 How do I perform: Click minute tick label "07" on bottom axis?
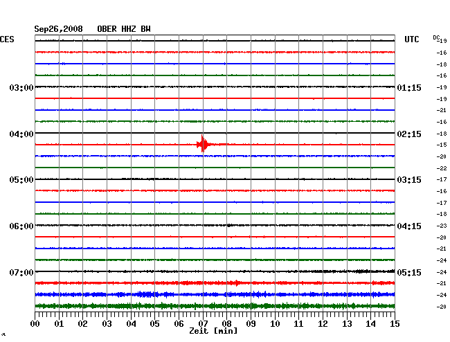click(203, 324)
